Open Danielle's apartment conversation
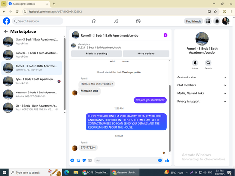Screen dimensions: 235x176 (31, 55)
